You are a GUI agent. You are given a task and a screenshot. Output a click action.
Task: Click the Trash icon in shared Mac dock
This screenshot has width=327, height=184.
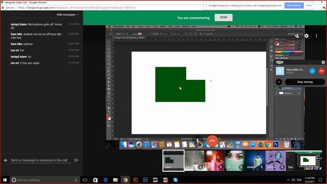287,144
